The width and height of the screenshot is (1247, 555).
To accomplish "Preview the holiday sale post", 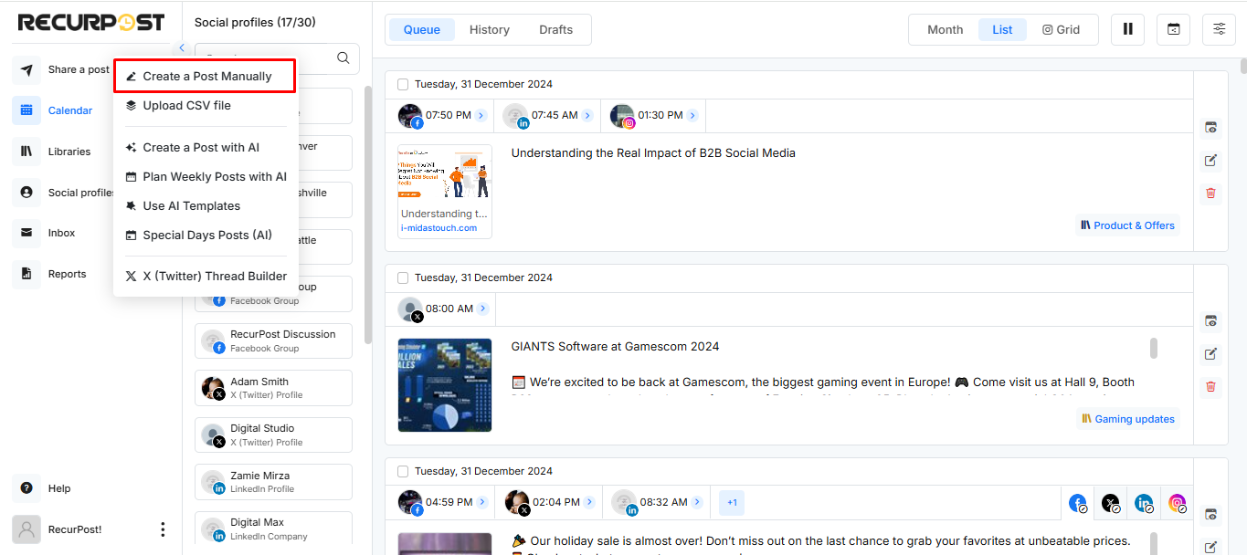I will click(1210, 514).
